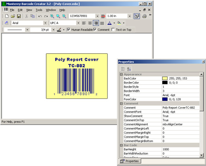Restore the inner document window
Screen dimensions: 206x166
pos(144,10)
